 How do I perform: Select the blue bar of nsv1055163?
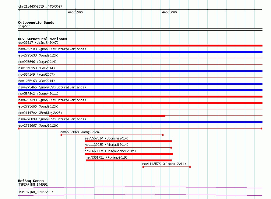140,84
